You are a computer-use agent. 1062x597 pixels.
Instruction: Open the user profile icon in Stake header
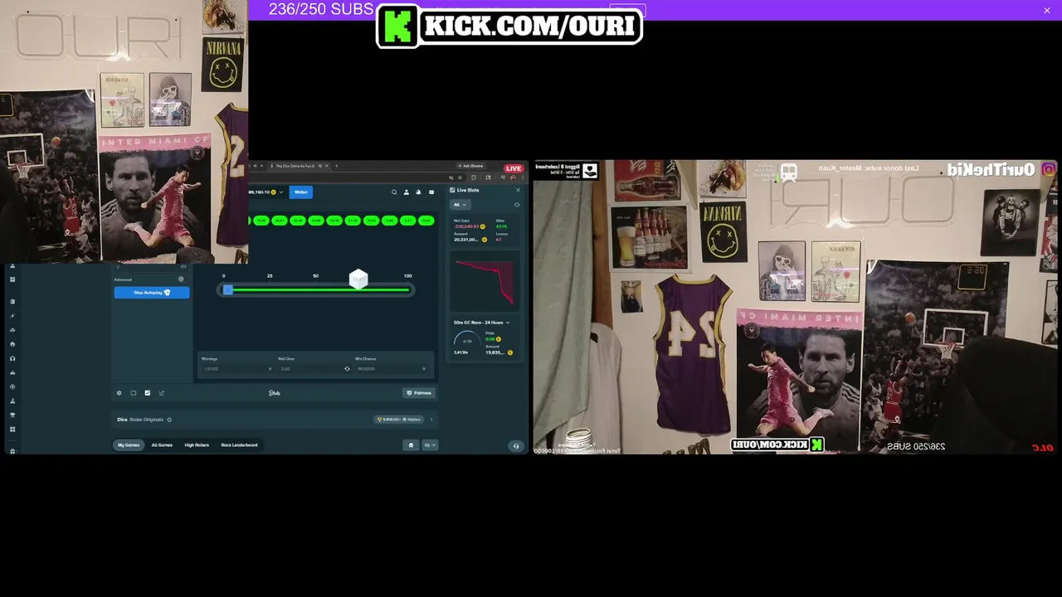[407, 192]
